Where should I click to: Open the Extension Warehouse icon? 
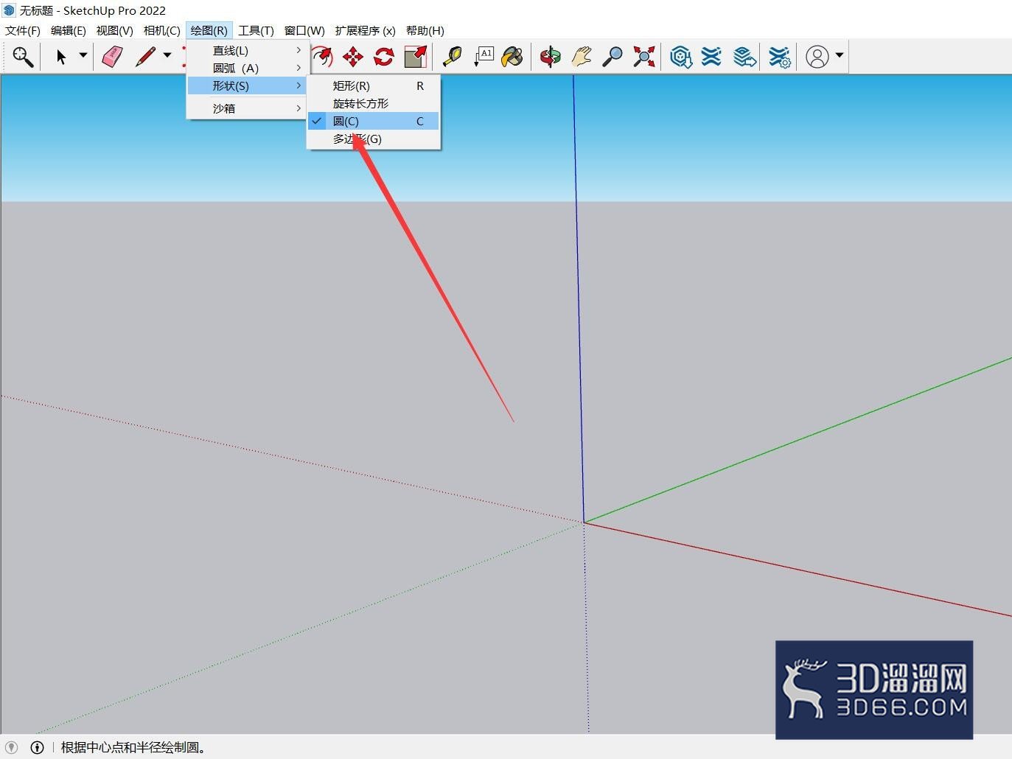pyautogui.click(x=711, y=57)
